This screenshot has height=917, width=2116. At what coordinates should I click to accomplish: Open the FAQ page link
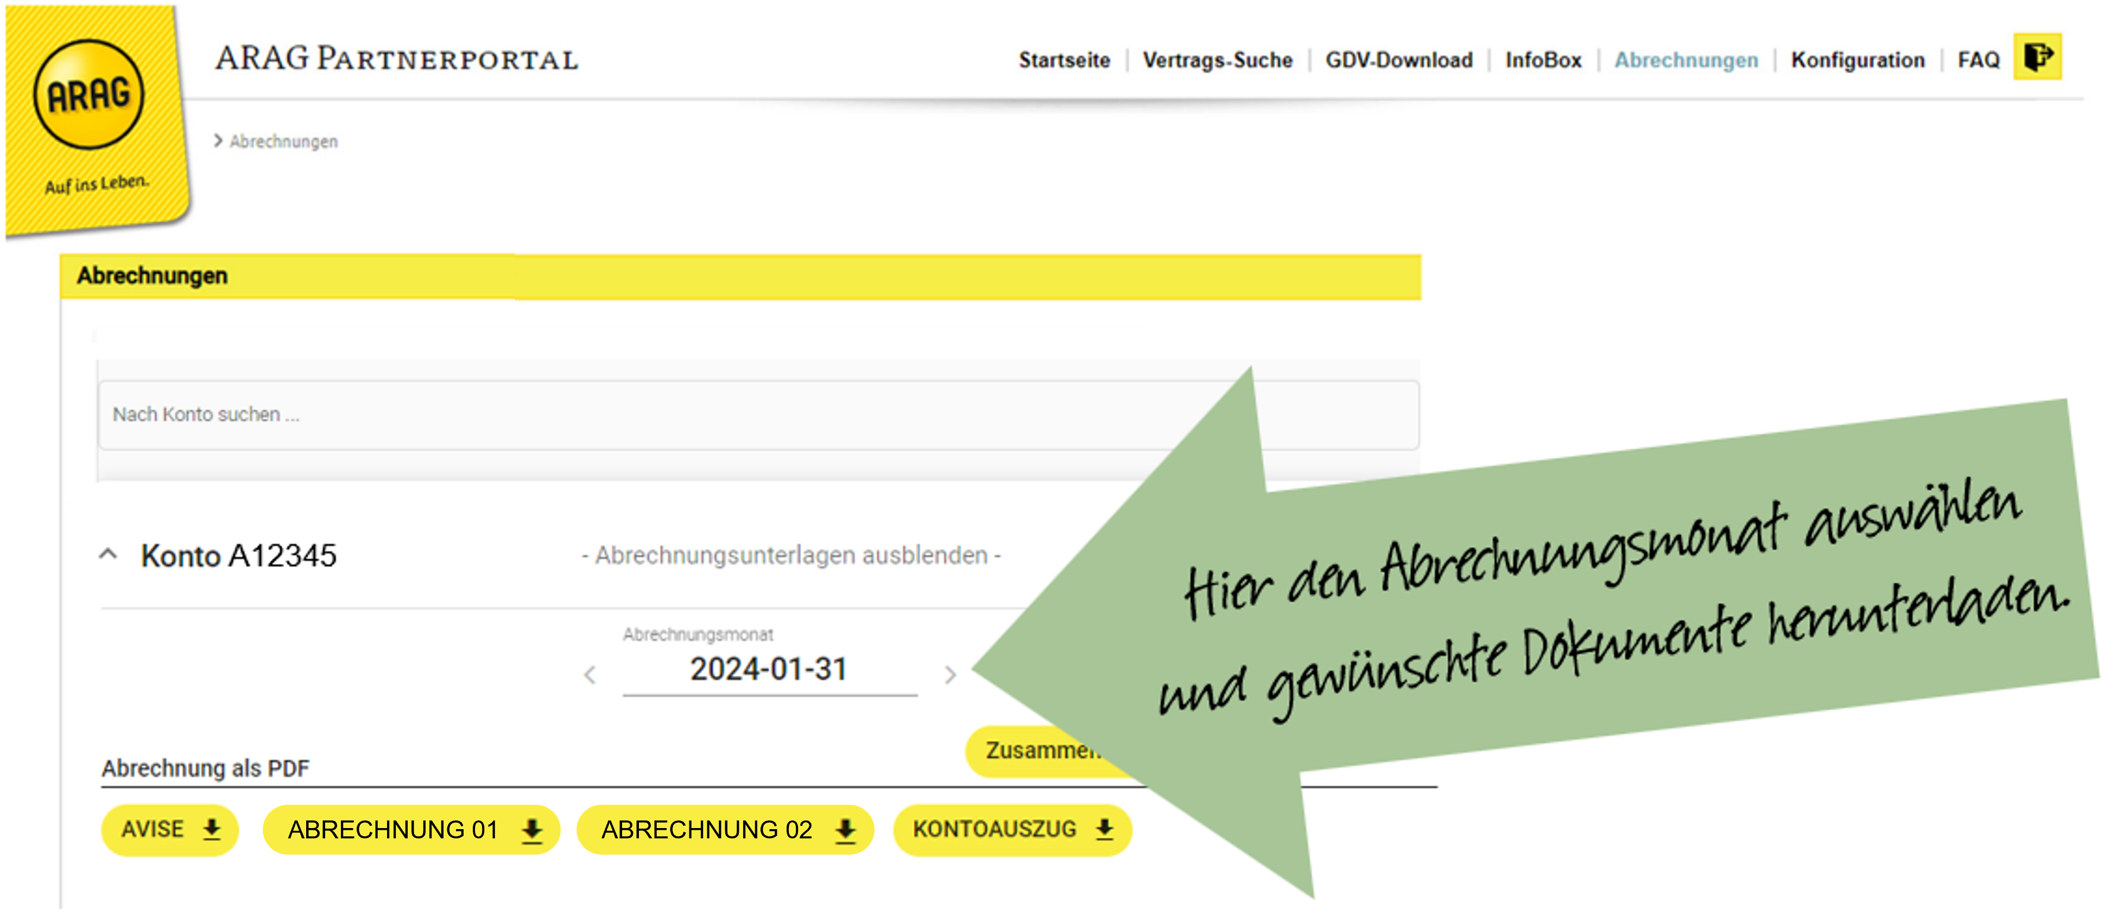pyautogui.click(x=1977, y=60)
